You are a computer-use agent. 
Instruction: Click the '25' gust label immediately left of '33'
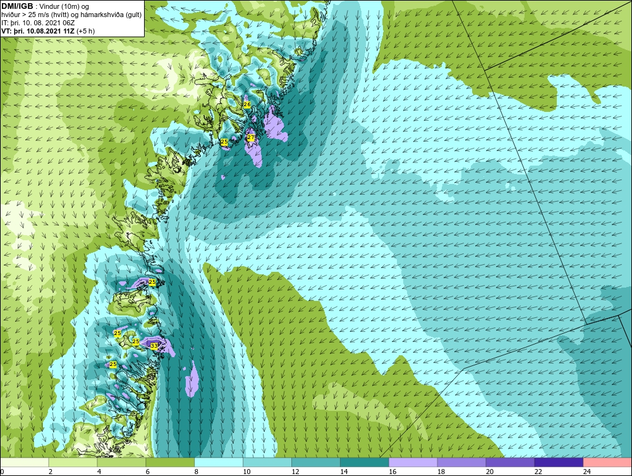pyautogui.click(x=136, y=342)
